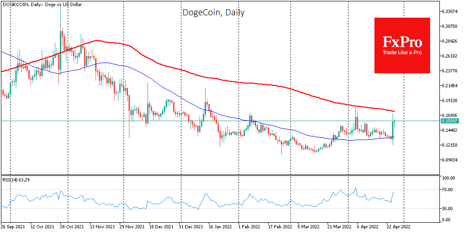464x232 pixels.
Task: Select the 28 Oct 2021 date label
Action: click(x=72, y=228)
